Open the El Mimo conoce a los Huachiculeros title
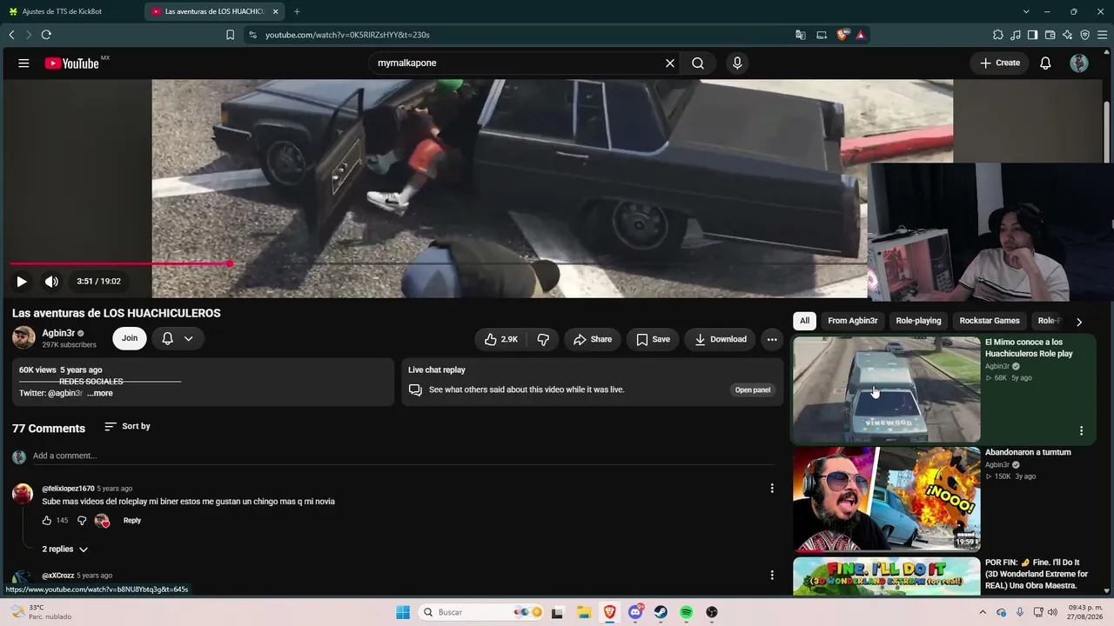This screenshot has height=626, width=1114. click(x=1029, y=348)
